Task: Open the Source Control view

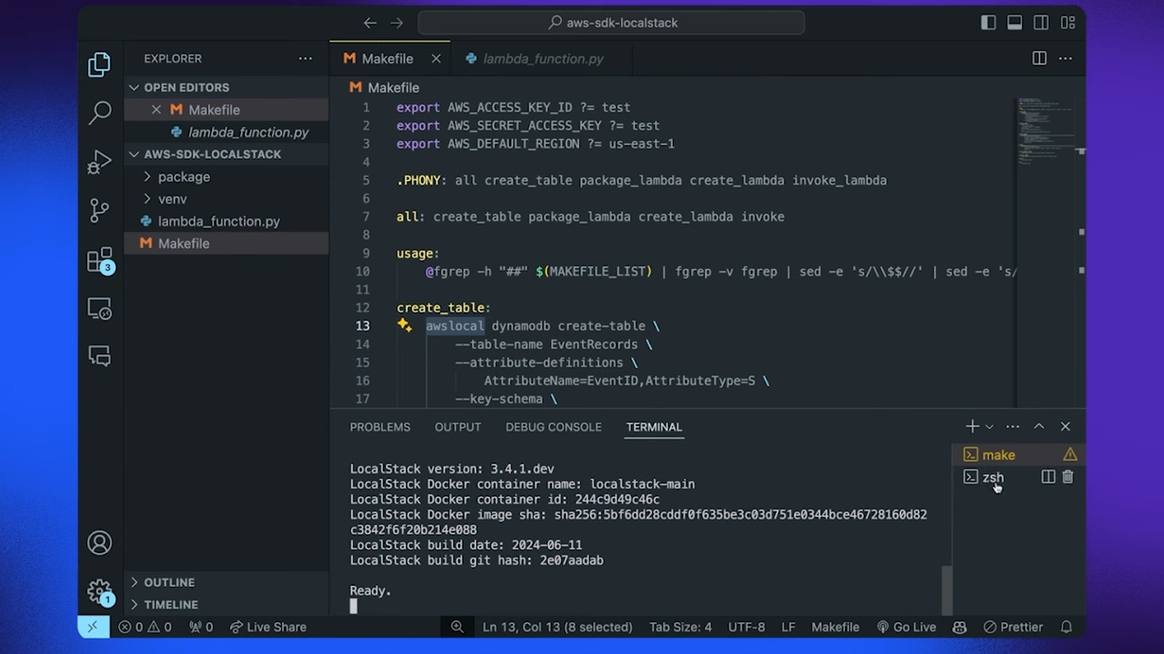Action: point(99,211)
